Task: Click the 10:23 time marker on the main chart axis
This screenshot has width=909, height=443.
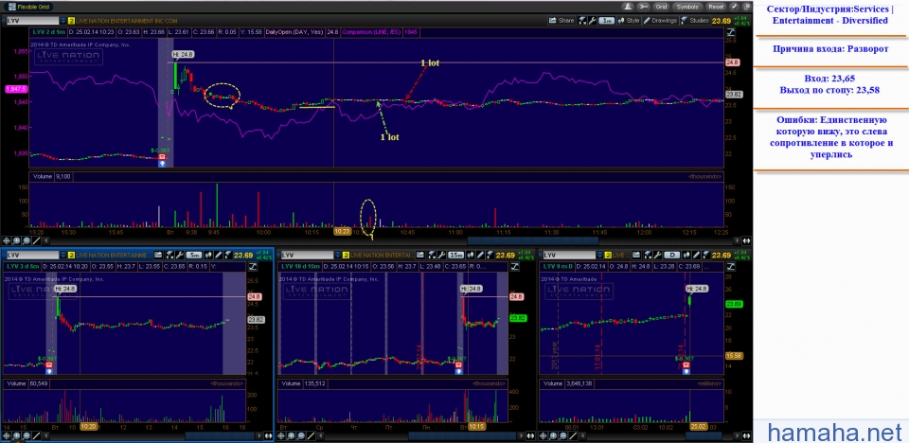Action: click(x=342, y=231)
